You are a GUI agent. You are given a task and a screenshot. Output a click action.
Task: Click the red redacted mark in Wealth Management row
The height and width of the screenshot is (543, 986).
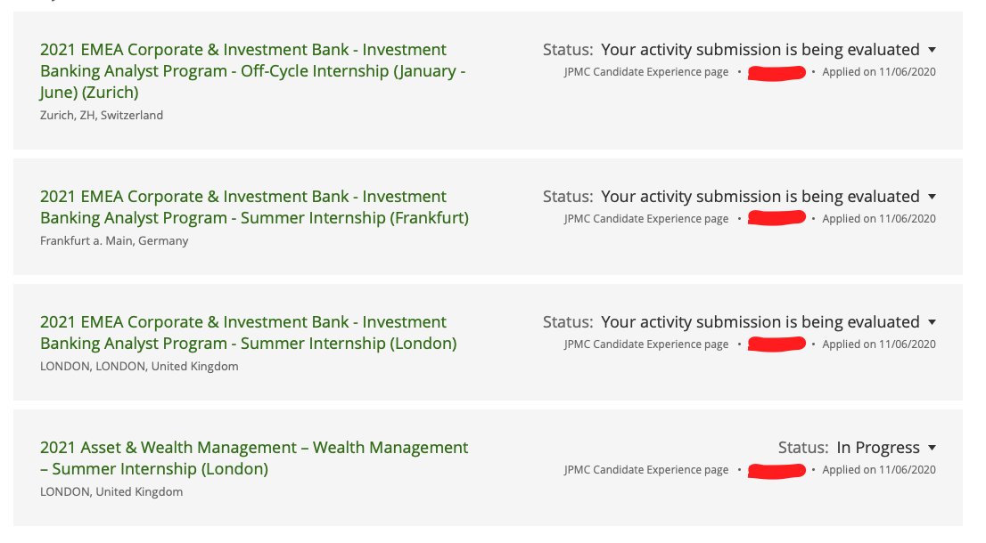click(x=776, y=470)
